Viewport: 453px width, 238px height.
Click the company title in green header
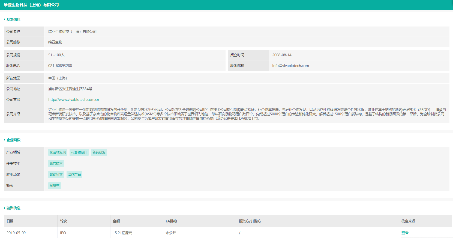tap(31, 5)
